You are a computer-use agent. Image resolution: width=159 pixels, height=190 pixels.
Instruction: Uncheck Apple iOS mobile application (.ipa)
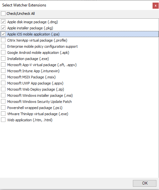pos(3,34)
